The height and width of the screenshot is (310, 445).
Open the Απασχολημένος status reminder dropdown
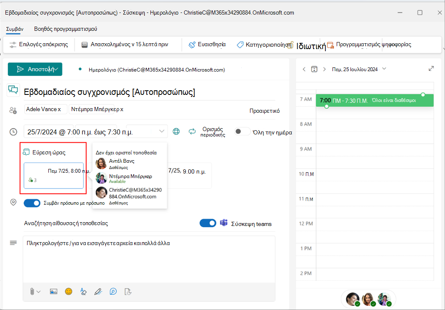tap(125, 45)
